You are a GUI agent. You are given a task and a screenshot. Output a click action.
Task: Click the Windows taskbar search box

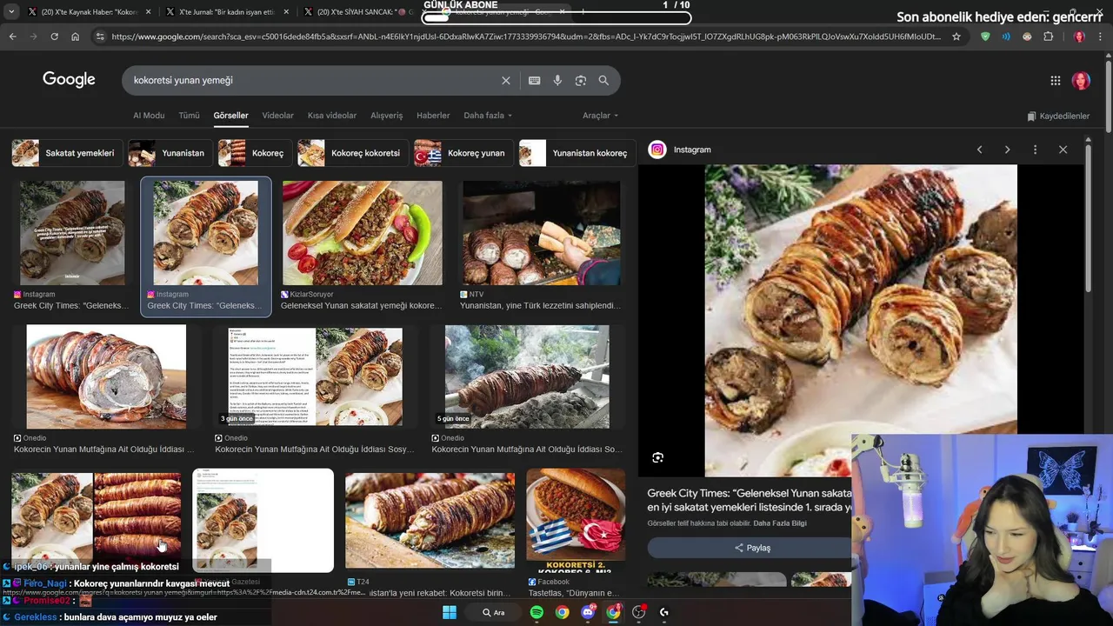[494, 612]
